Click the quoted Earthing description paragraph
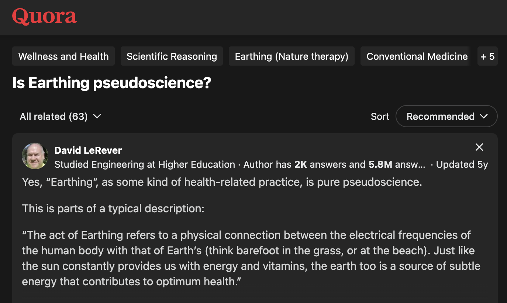The image size is (507, 303). (251, 258)
